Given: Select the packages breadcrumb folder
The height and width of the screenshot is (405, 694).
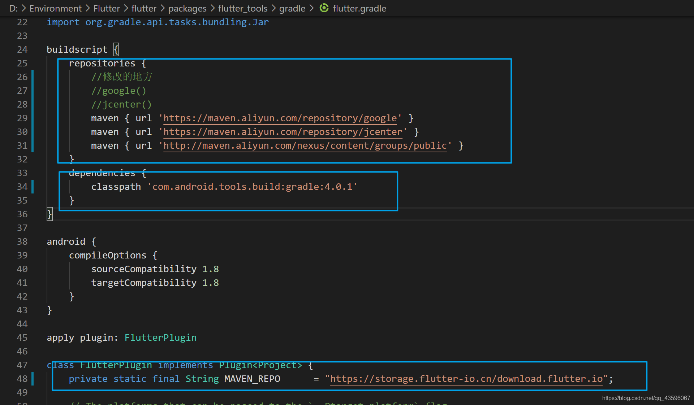Looking at the screenshot, I should coord(187,8).
